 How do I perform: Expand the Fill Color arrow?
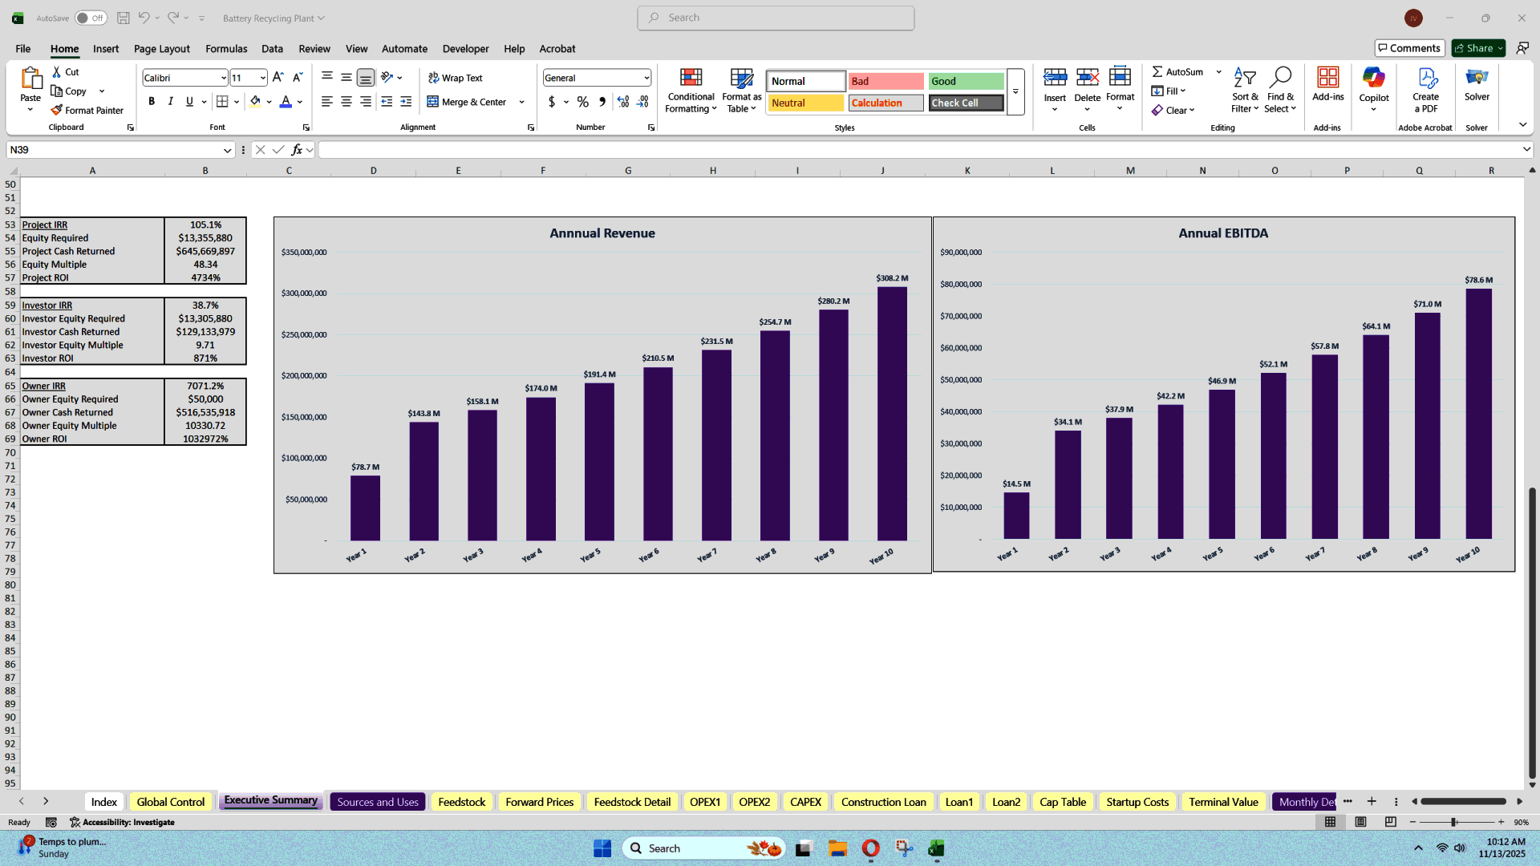point(269,102)
